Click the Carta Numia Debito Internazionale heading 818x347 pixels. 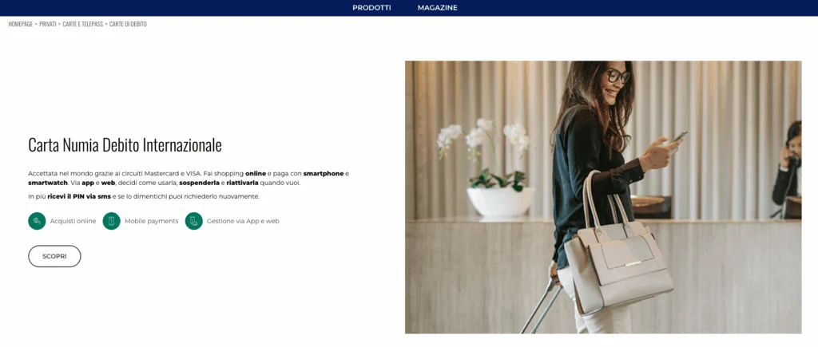125,145
